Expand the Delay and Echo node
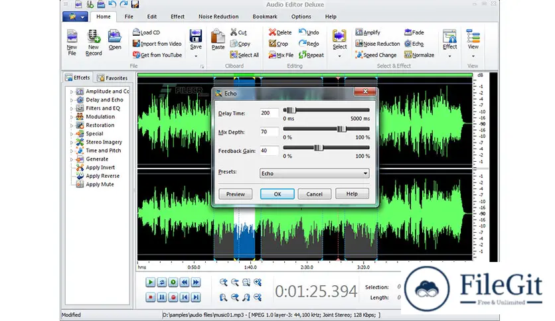Viewport: 555px width, 321px height. (72, 100)
